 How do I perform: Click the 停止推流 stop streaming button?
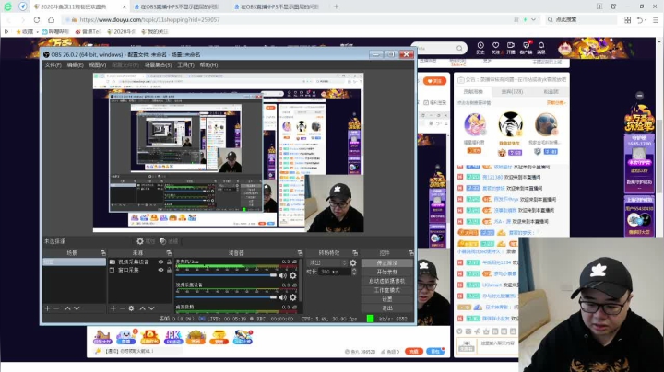point(387,263)
